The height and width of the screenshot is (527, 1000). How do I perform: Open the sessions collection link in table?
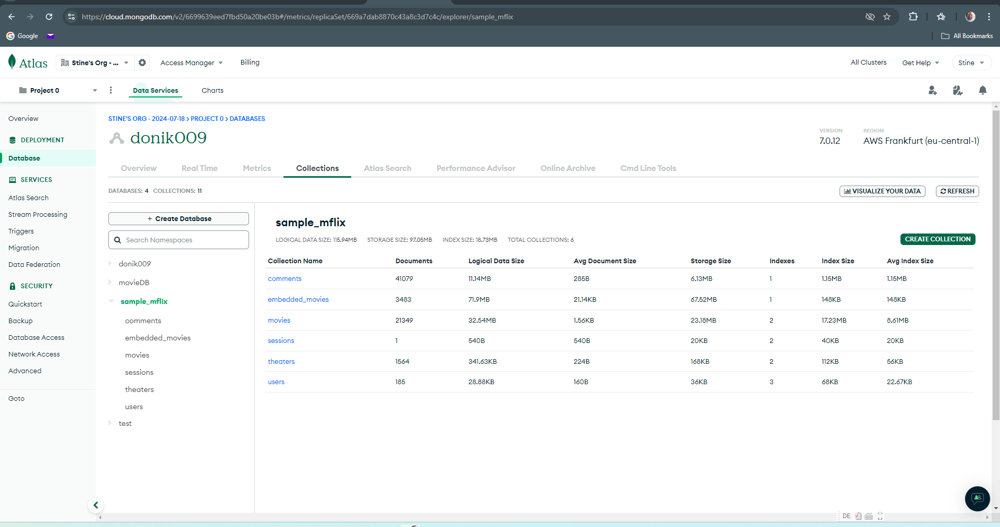point(281,341)
